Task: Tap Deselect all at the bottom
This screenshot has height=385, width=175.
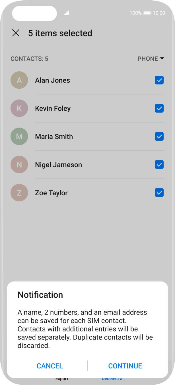Action: click(113, 379)
